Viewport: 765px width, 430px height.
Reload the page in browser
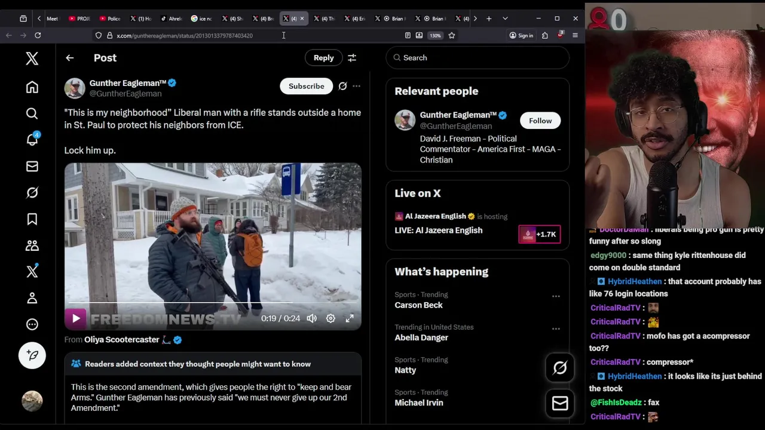(x=38, y=36)
